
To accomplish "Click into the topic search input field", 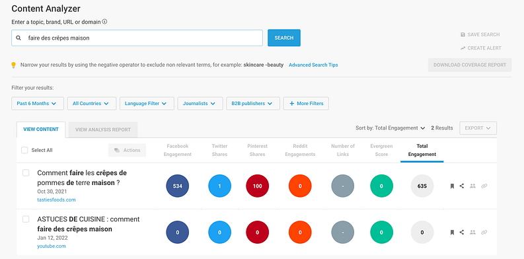I will pyautogui.click(x=137, y=38).
